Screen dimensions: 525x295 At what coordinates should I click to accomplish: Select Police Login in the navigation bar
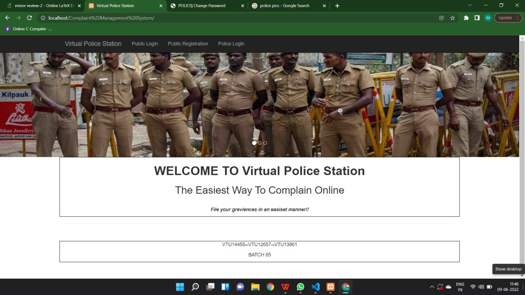(231, 43)
